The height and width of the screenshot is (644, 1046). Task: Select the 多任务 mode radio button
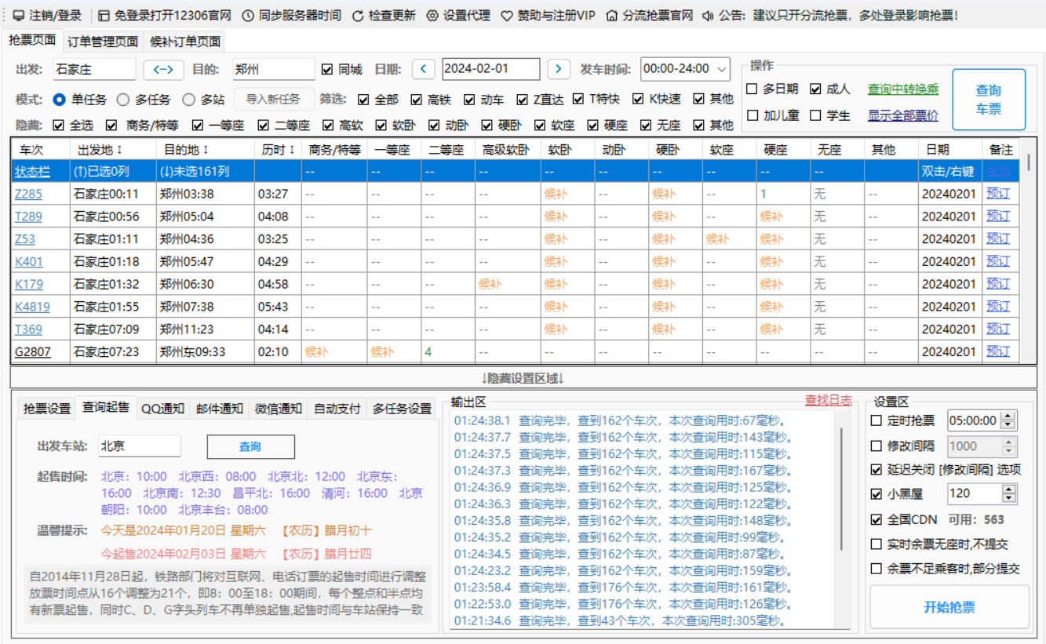click(123, 100)
